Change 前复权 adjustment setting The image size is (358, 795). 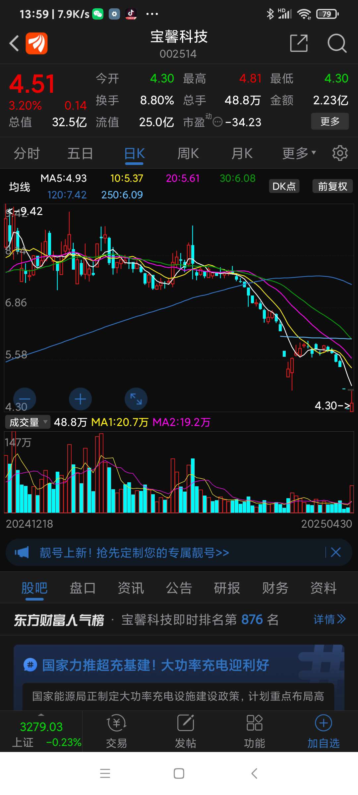(332, 186)
